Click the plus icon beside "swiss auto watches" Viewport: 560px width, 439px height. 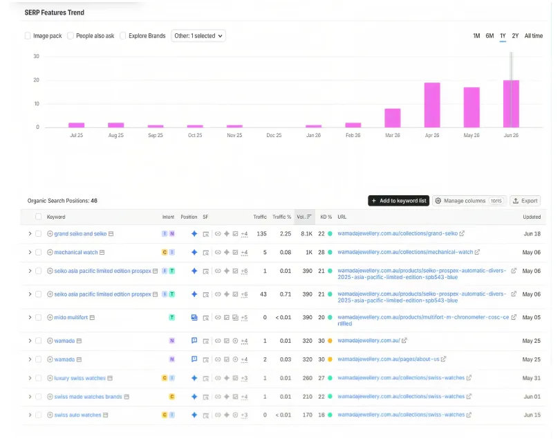(50, 415)
